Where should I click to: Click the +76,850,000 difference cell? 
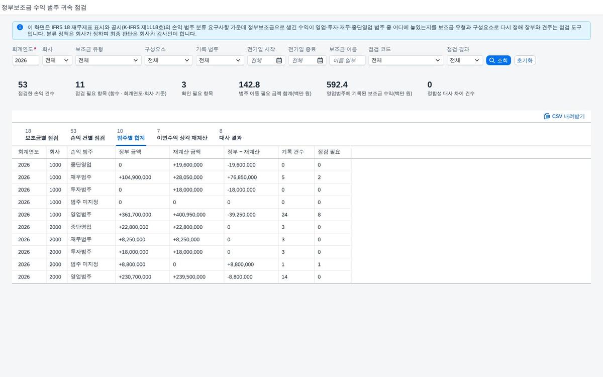[x=251, y=177]
